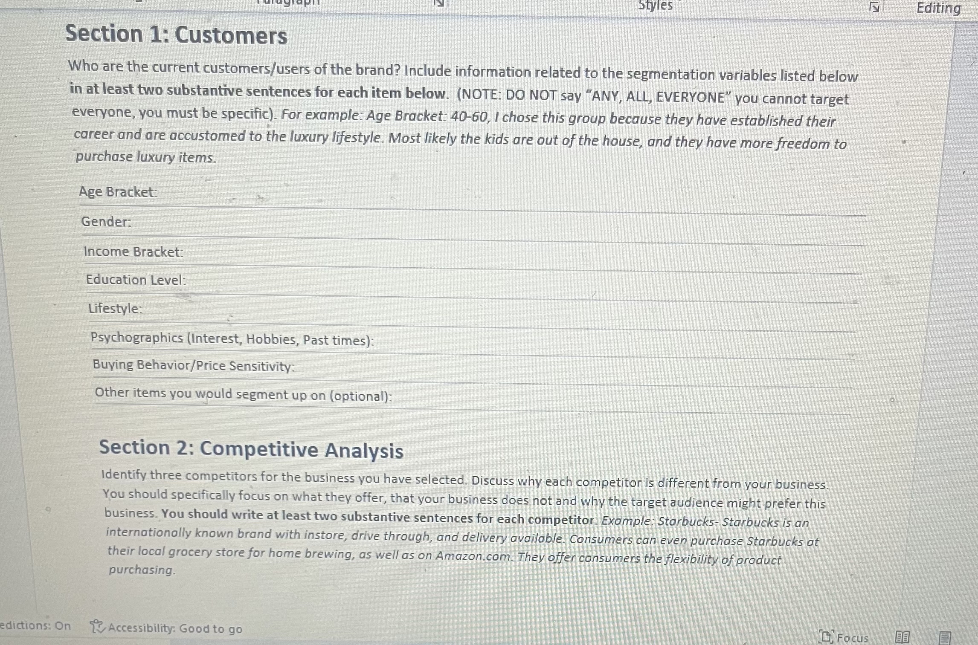978x645 pixels.
Task: Click the Paragraph group label
Action: (290, 3)
